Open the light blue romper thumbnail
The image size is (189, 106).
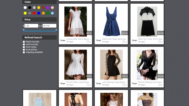point(40,99)
